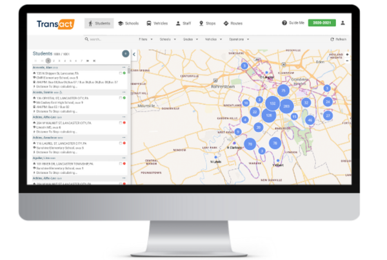Click the 75 student cluster on map
Image resolution: width=387 pixels, height=260 pixels.
[283, 91]
